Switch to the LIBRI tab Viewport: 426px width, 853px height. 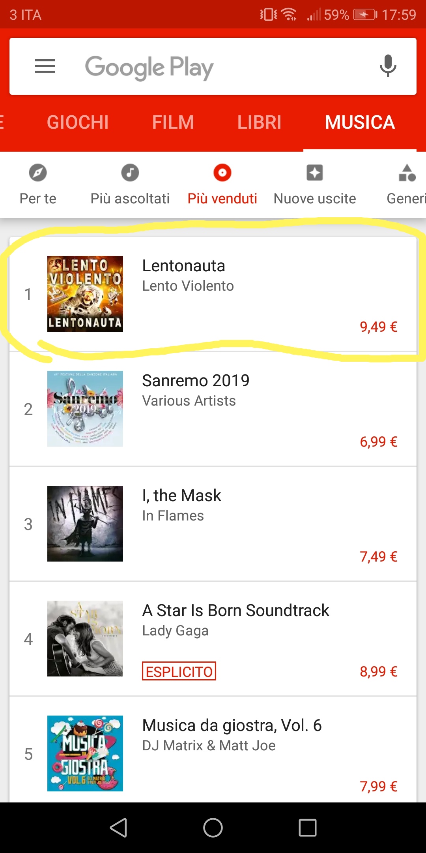259,122
